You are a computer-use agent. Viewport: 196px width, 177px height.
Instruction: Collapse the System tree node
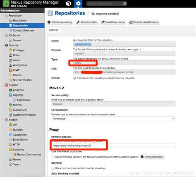click(2, 120)
